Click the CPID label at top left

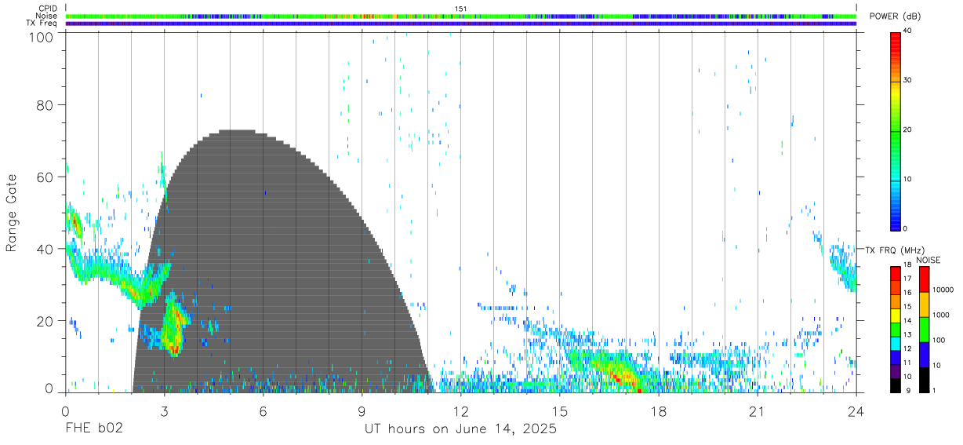pyautogui.click(x=47, y=9)
